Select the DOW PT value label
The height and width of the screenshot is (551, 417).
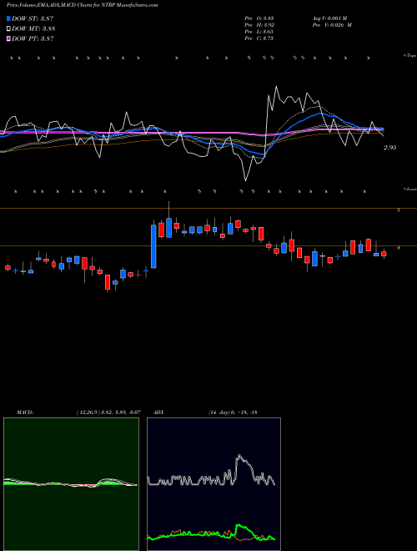click(33, 38)
